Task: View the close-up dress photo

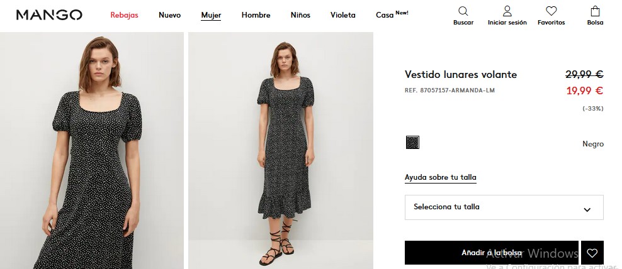Action: pyautogui.click(x=92, y=151)
